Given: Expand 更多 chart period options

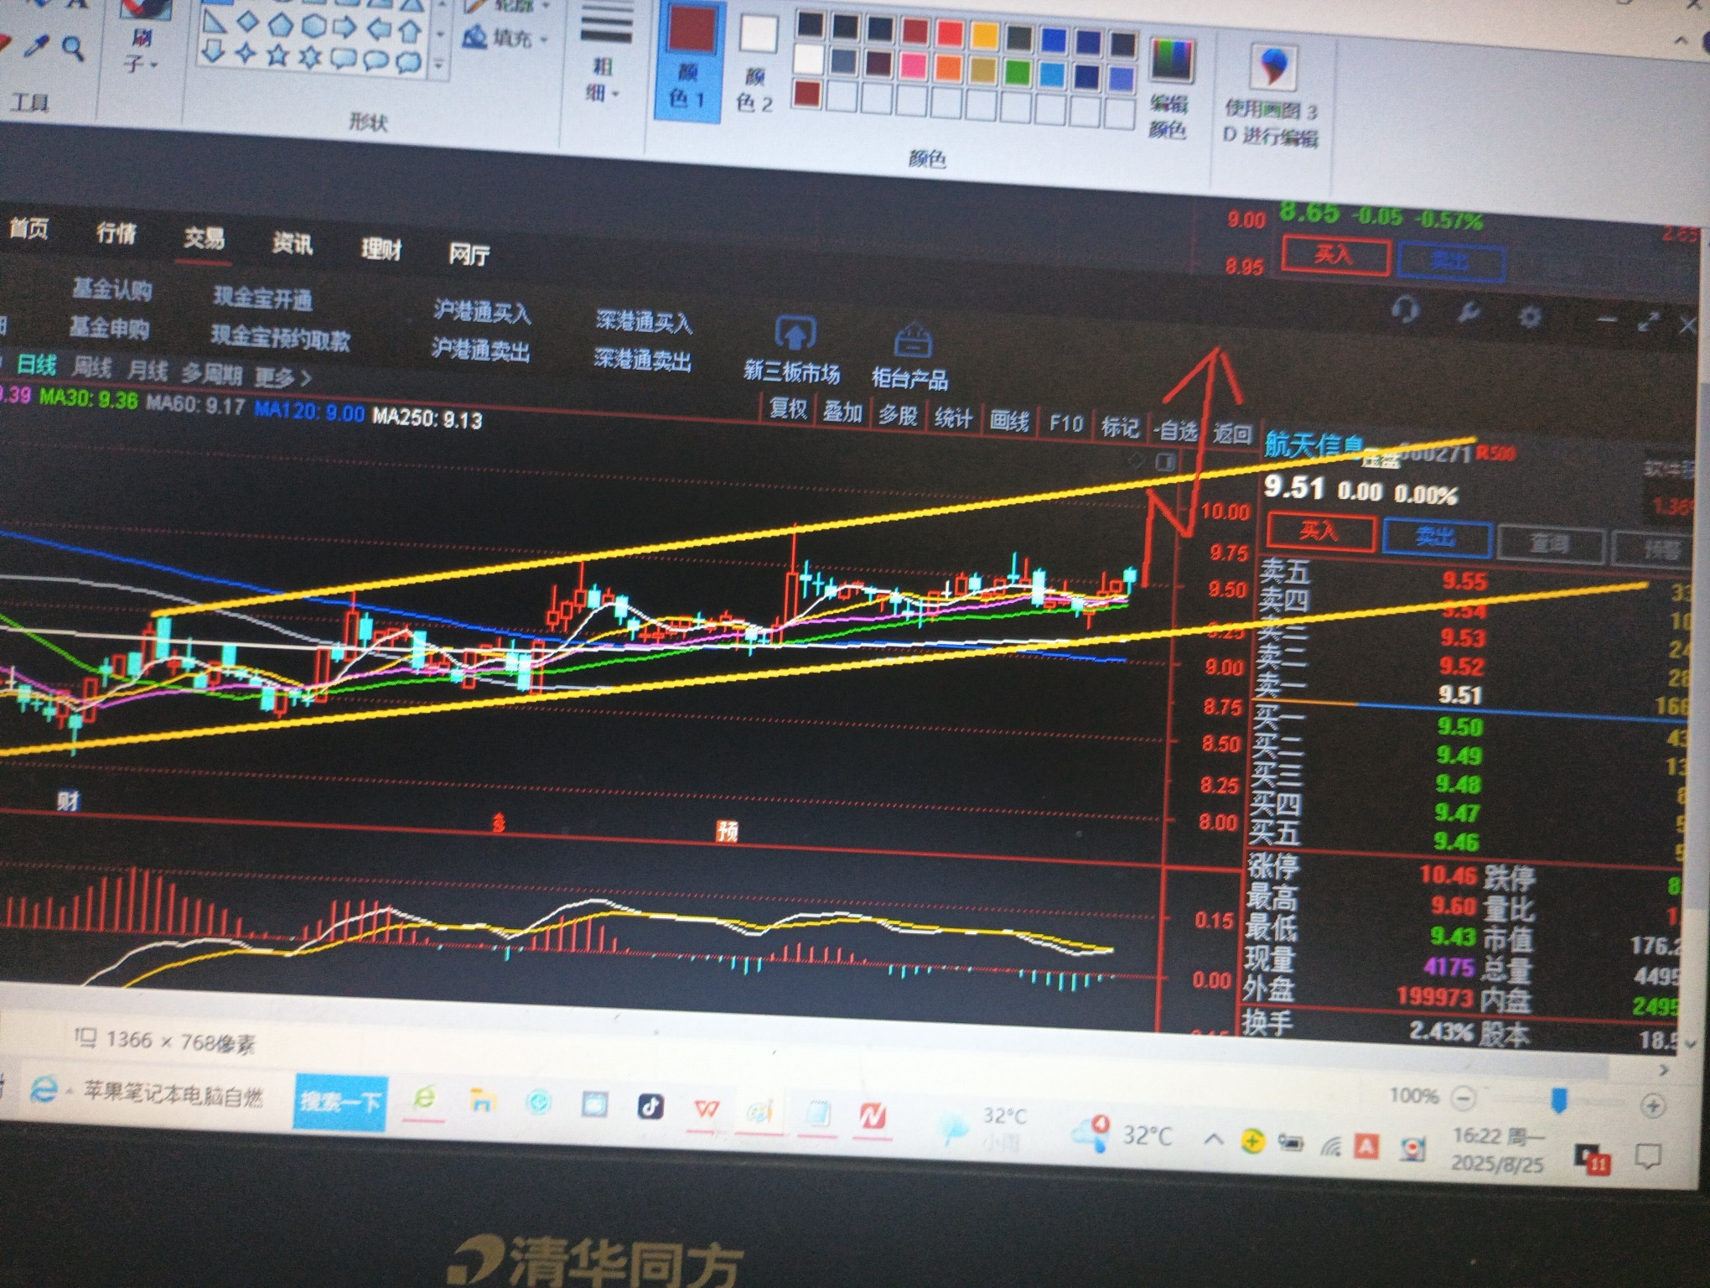Looking at the screenshot, I should coord(282,378).
